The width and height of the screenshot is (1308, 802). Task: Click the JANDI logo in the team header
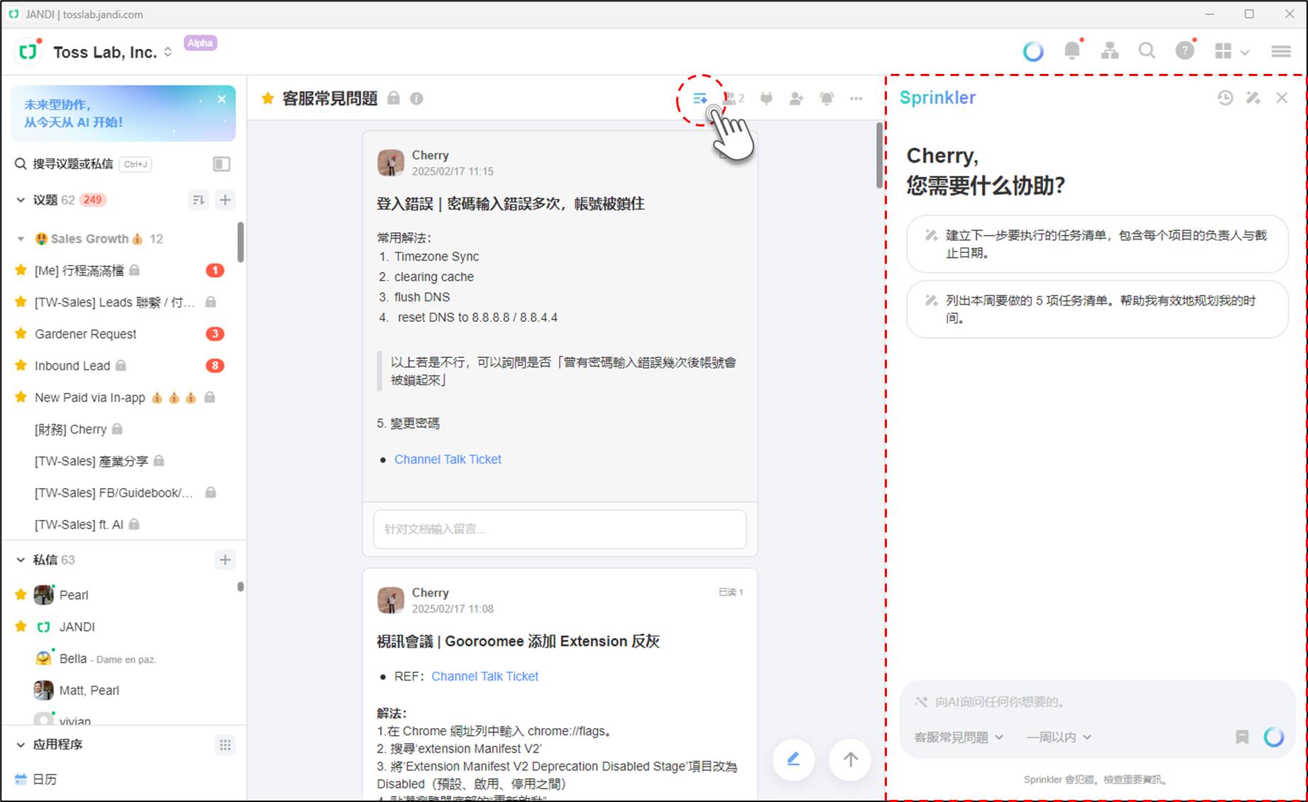28,52
